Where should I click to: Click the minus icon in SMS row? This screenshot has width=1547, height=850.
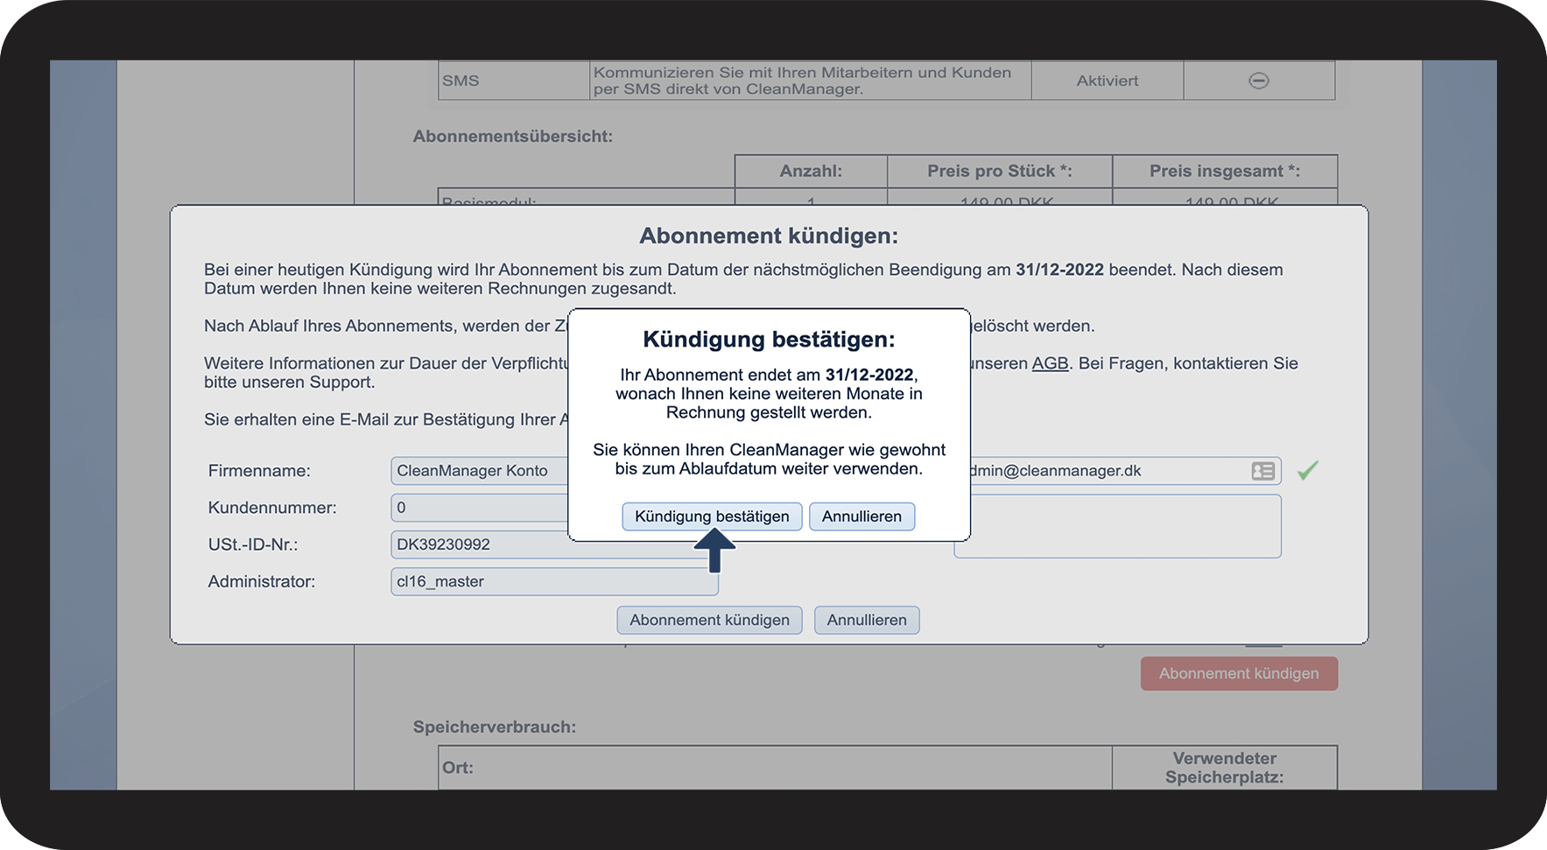click(1258, 81)
